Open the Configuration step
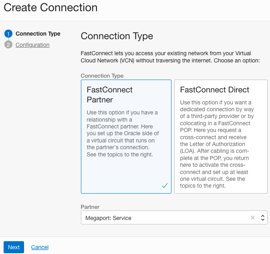This screenshot has height=254, width=270. 32,45
